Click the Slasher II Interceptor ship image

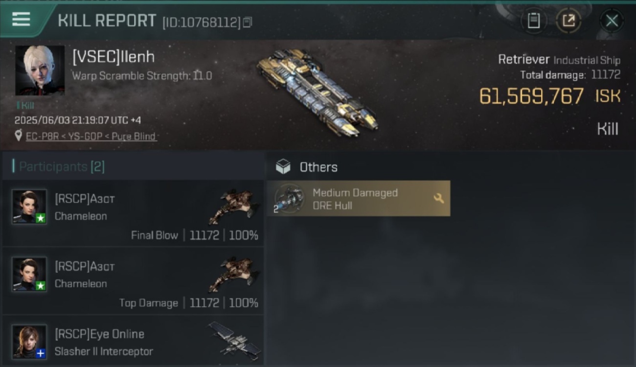235,338
